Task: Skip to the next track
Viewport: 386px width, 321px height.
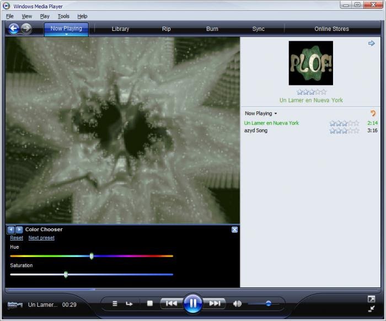Action: [215, 303]
